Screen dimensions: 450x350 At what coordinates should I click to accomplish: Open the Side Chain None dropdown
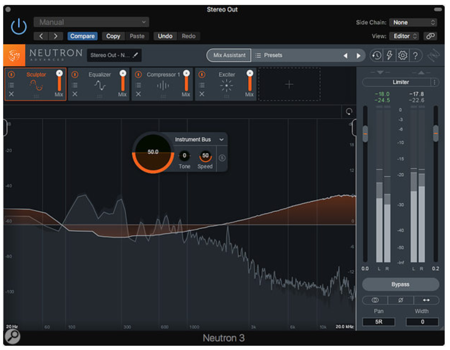tap(413, 22)
